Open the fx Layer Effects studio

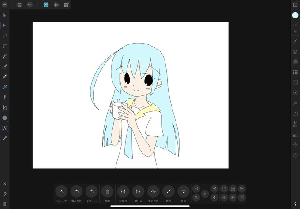(x=295, y=103)
